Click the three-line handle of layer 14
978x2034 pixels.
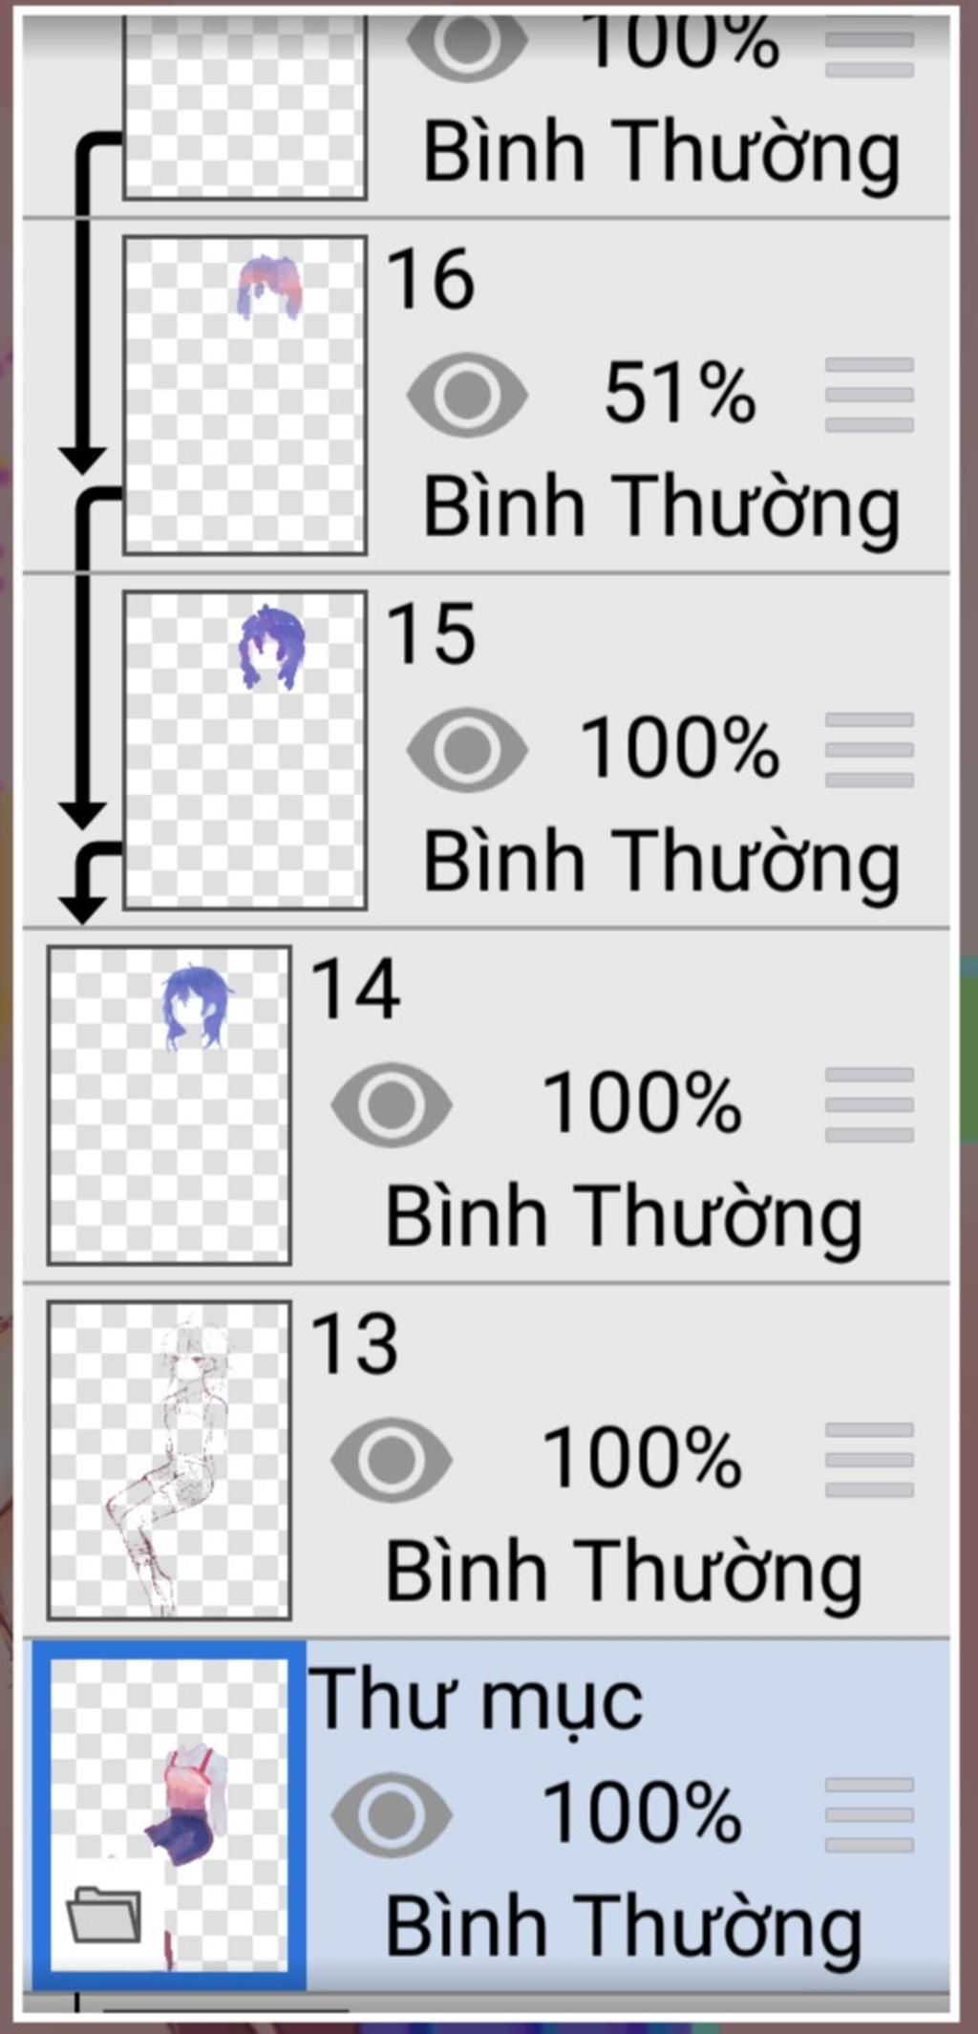[x=869, y=1104]
